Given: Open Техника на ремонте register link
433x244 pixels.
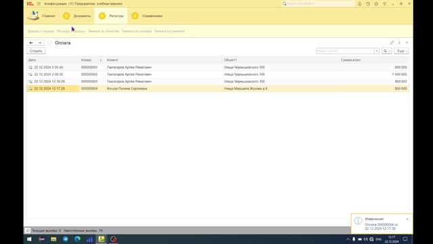Looking at the screenshot, I should coord(169,31).
